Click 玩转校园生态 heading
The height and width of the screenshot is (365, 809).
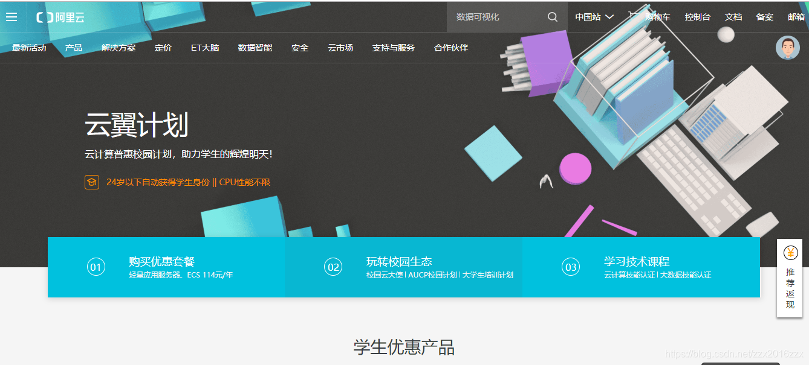[x=399, y=261]
